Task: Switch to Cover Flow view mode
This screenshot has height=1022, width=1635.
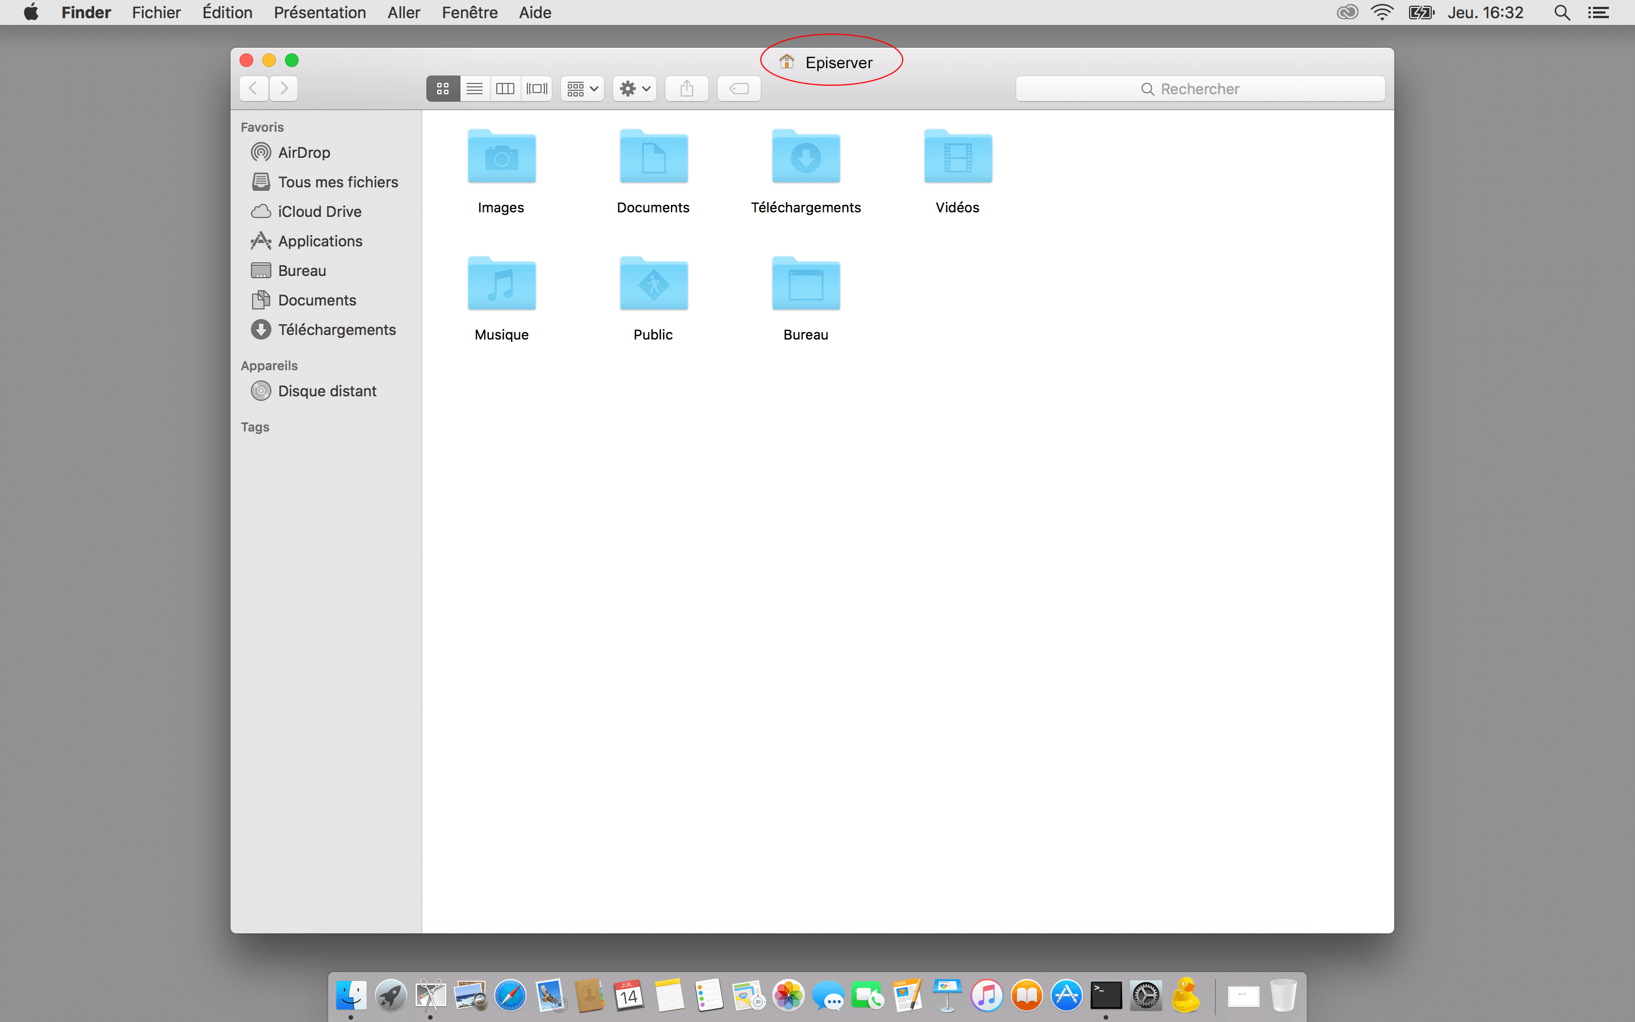Action: pyautogui.click(x=536, y=89)
